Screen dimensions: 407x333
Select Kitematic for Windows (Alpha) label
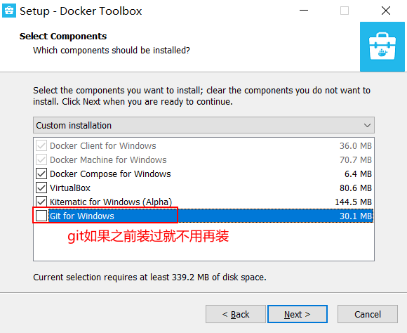click(111, 202)
